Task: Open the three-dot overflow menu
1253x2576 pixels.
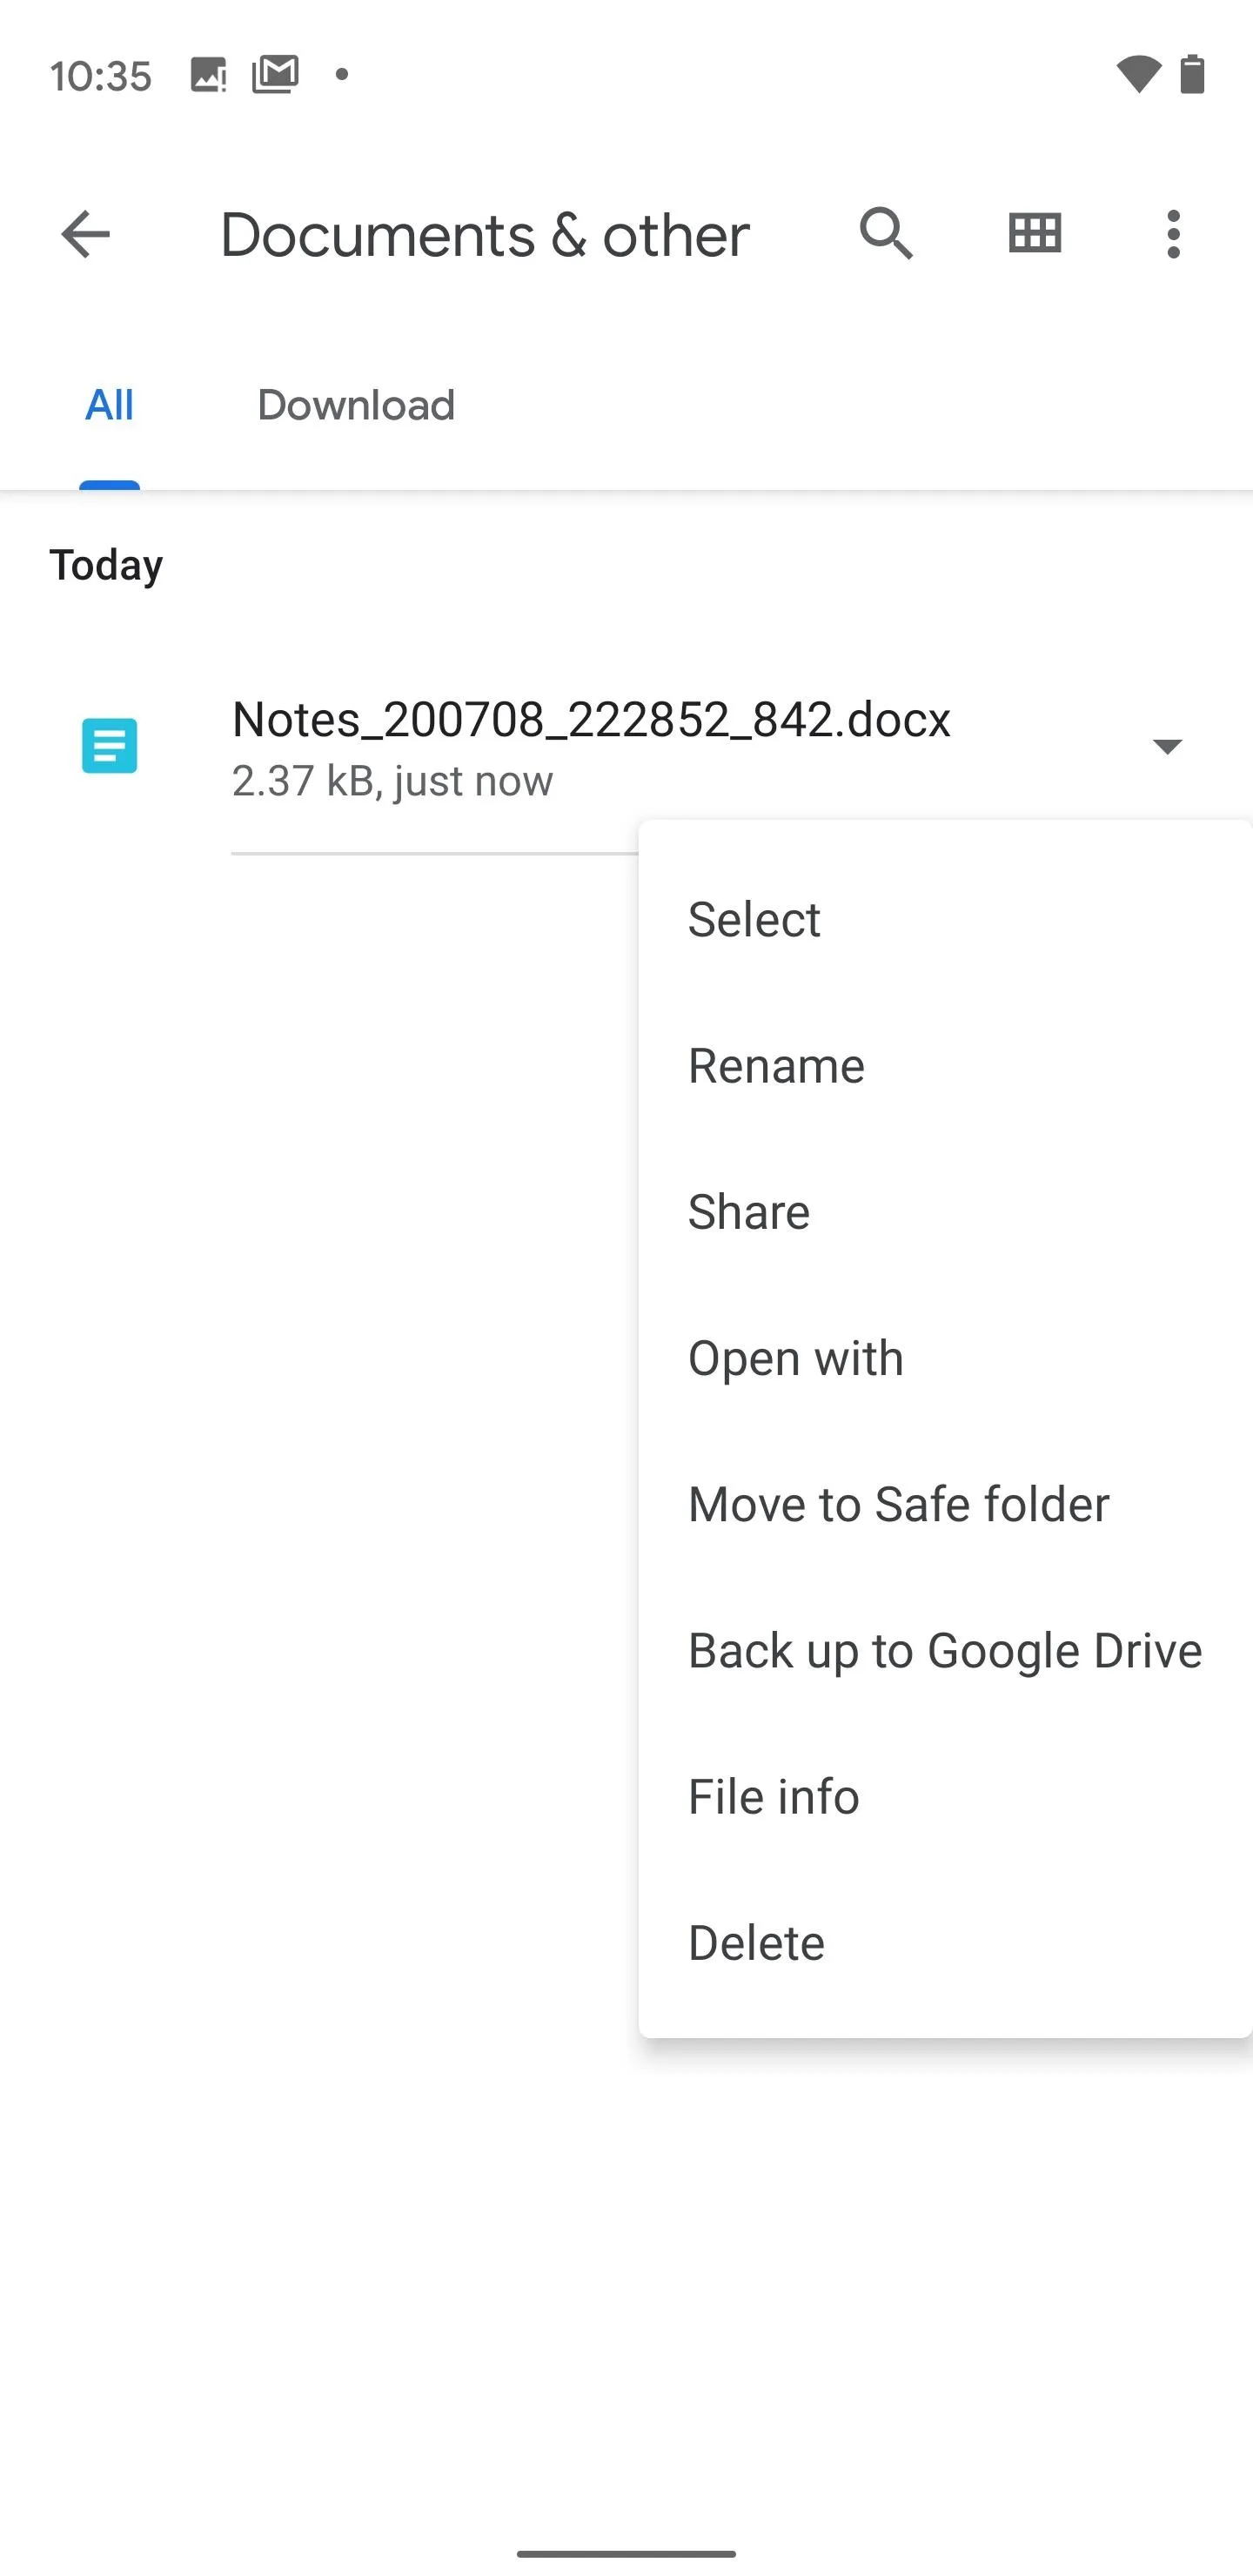Action: [x=1173, y=235]
